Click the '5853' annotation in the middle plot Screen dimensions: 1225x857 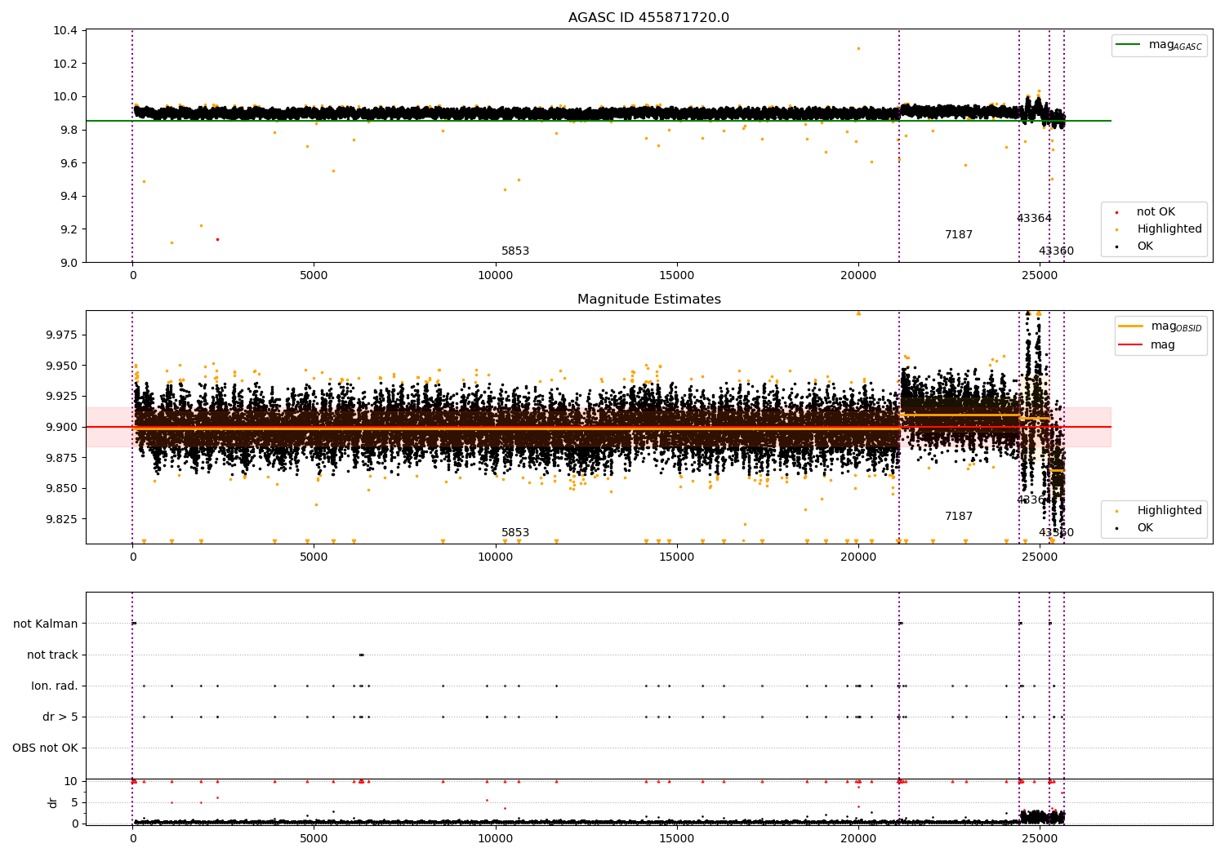[515, 533]
